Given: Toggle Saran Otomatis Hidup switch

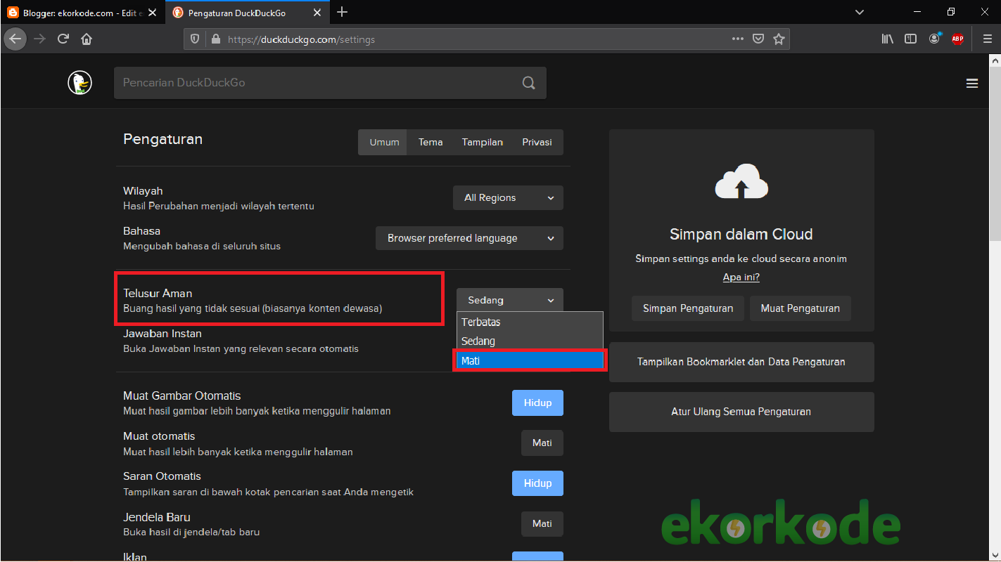Looking at the screenshot, I should (x=537, y=484).
